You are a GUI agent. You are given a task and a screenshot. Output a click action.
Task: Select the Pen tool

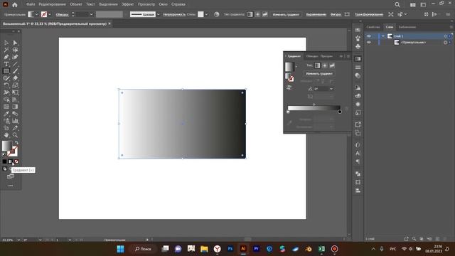click(x=6, y=57)
